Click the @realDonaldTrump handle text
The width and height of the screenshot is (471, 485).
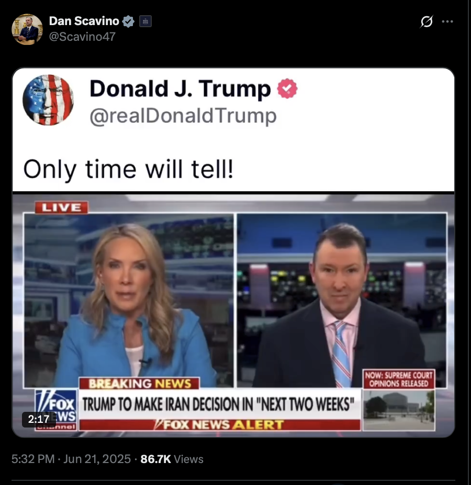[183, 116]
